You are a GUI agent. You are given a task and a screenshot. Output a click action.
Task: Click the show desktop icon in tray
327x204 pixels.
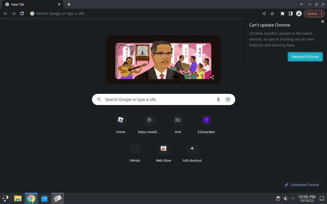pos(322,198)
